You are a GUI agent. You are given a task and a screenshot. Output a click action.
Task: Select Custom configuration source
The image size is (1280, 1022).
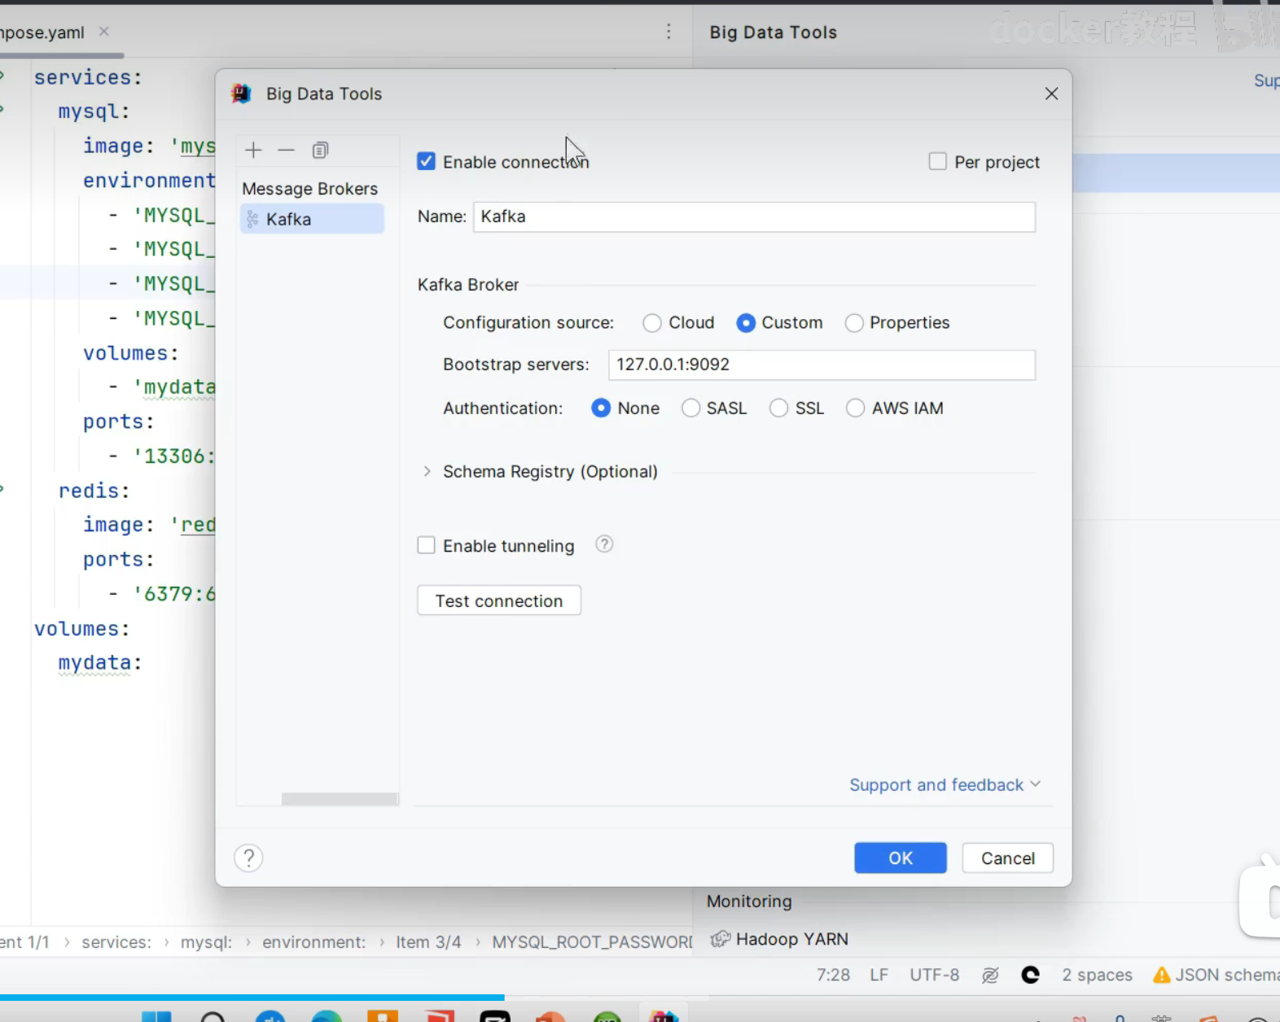(746, 323)
